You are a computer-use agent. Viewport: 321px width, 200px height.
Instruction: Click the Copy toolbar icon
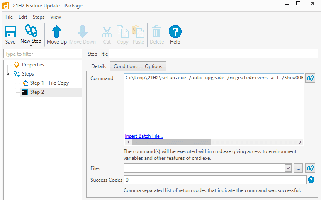123,32
